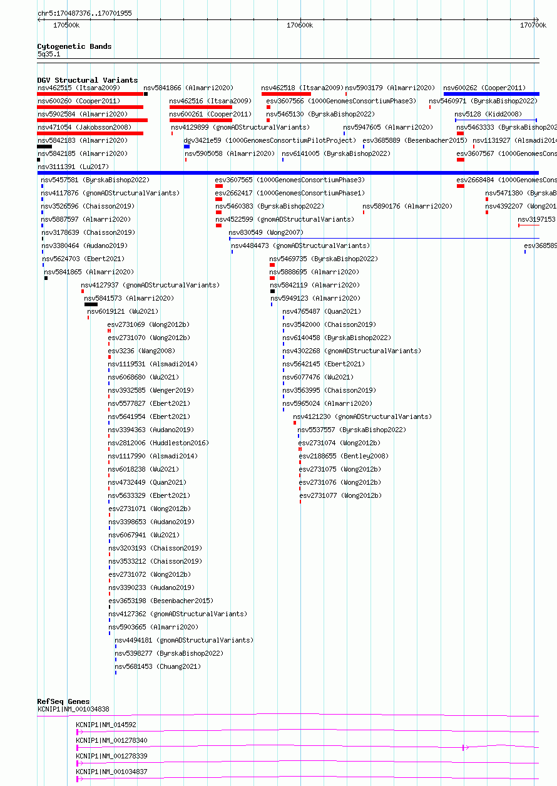Open variant nsv462516 (Itsara2009)
The width and height of the screenshot is (557, 786).
click(211, 101)
